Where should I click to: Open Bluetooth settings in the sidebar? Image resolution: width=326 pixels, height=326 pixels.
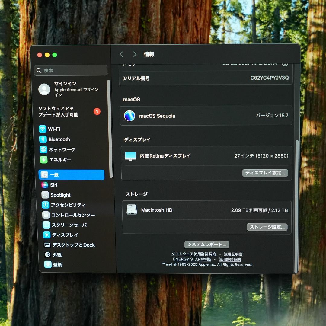point(59,139)
